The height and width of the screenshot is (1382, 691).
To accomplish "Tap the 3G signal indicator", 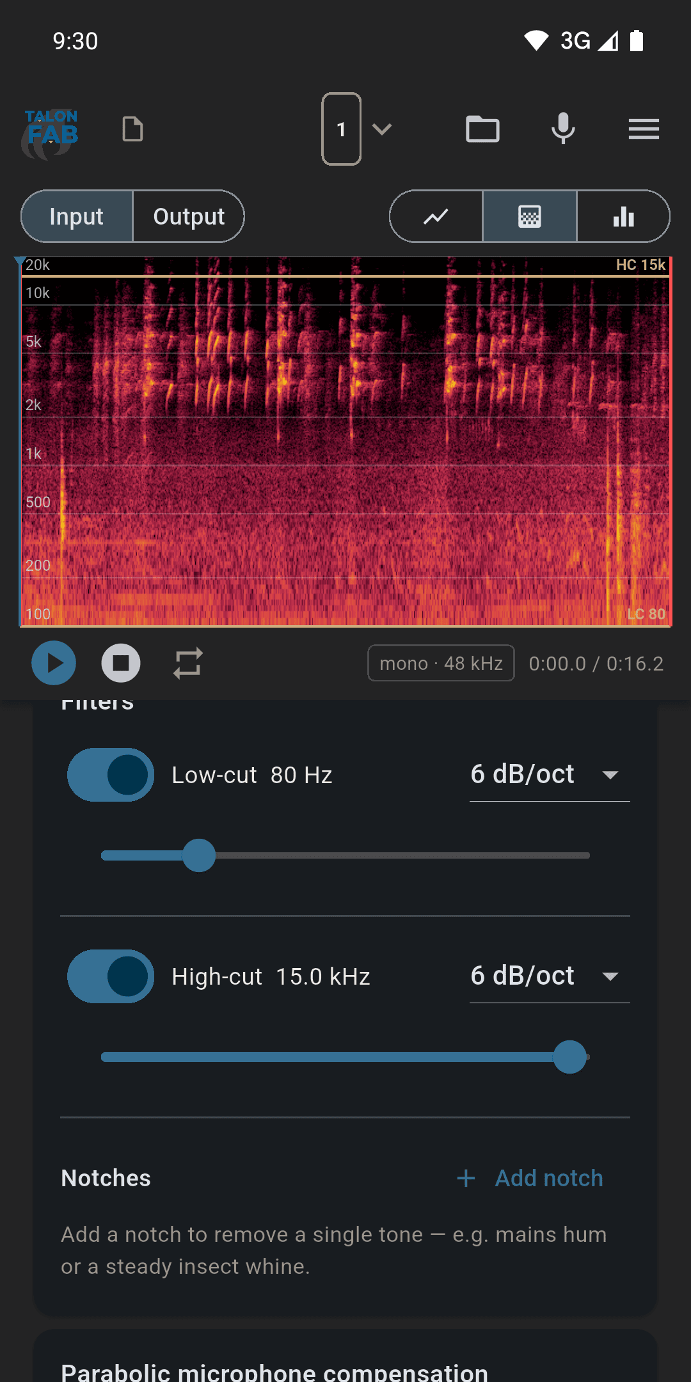I will pyautogui.click(x=589, y=40).
